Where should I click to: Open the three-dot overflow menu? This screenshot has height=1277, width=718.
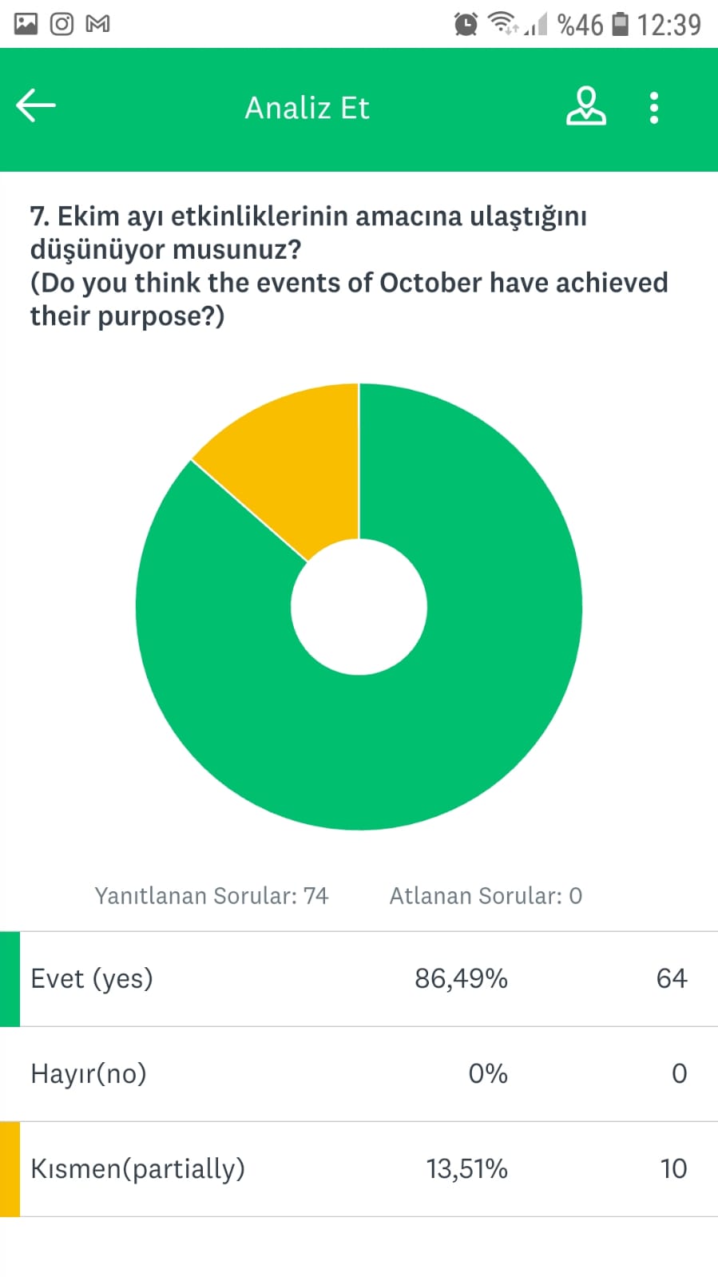click(x=654, y=105)
